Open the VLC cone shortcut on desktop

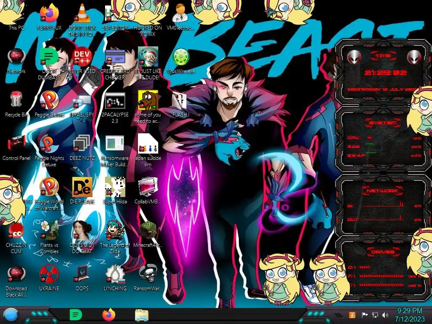pyautogui.click(x=82, y=19)
